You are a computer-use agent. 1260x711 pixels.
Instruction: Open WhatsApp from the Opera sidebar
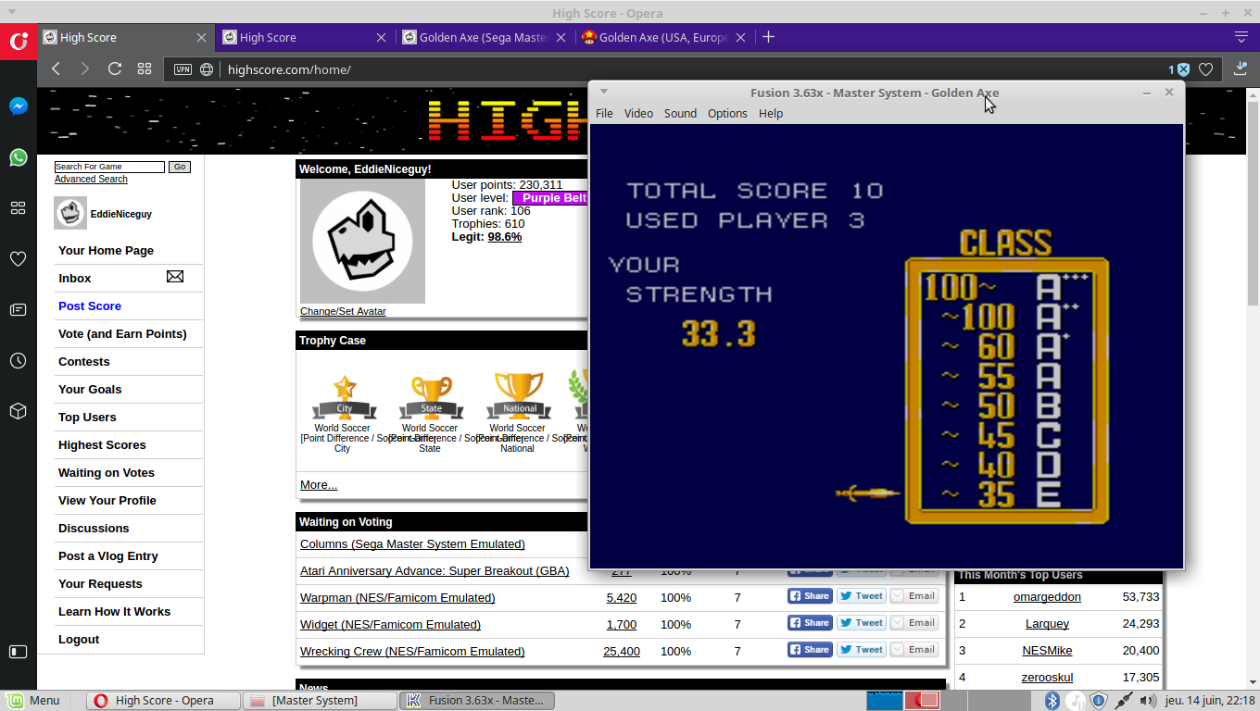click(18, 157)
